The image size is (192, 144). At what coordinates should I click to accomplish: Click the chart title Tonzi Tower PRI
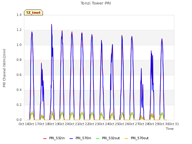[96, 3]
